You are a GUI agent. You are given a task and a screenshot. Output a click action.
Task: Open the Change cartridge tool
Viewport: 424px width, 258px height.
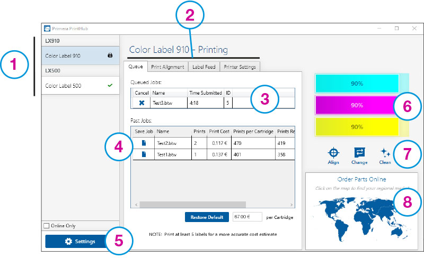[359, 156]
